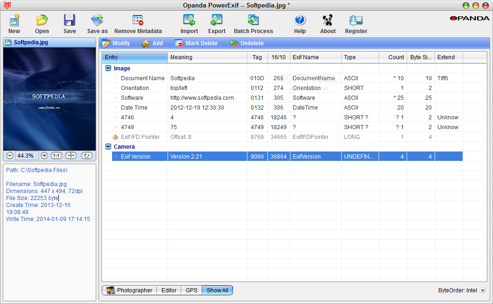Screen dimensions: 493x304
Task: Select the 4746 entry row
Action: pyautogui.click(x=287, y=117)
